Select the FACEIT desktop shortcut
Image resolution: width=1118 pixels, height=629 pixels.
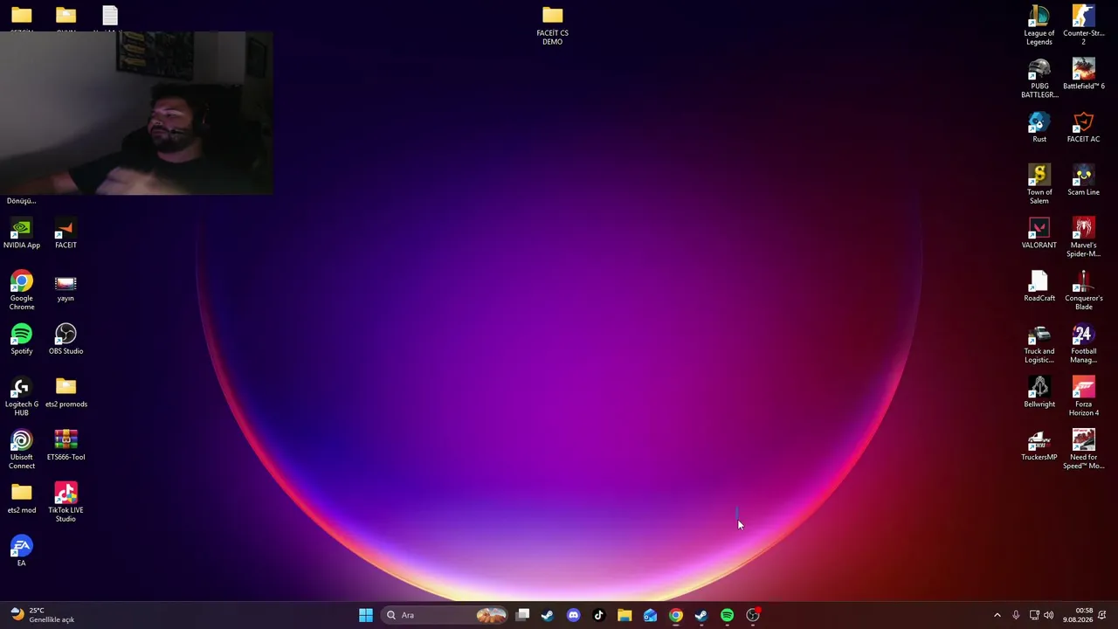pos(66,234)
